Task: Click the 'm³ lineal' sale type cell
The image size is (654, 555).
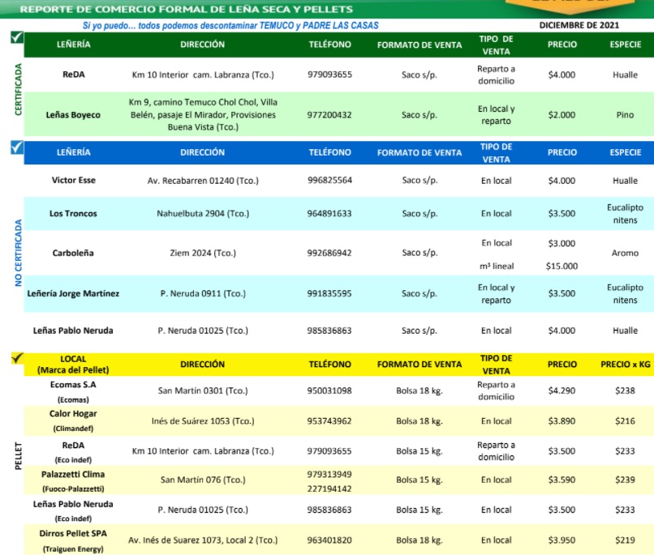Action: [497, 266]
